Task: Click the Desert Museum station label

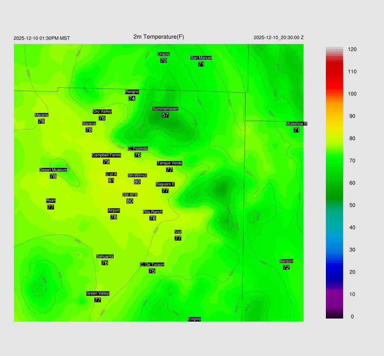Action: pyautogui.click(x=53, y=170)
